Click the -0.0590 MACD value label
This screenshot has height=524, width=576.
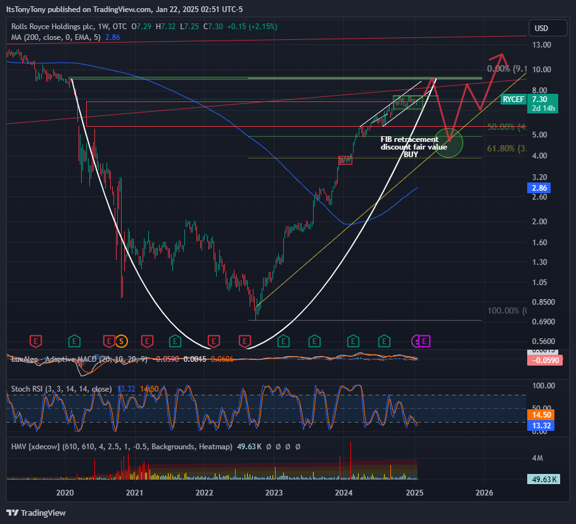545,361
